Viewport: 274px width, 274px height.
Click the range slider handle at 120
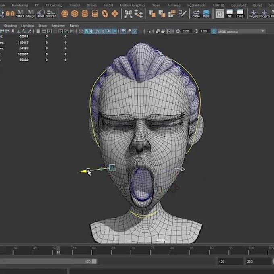click(x=94, y=262)
